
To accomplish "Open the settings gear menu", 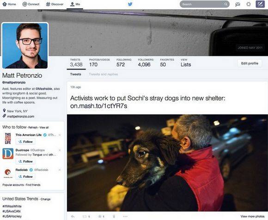I will (x=249, y=4).
